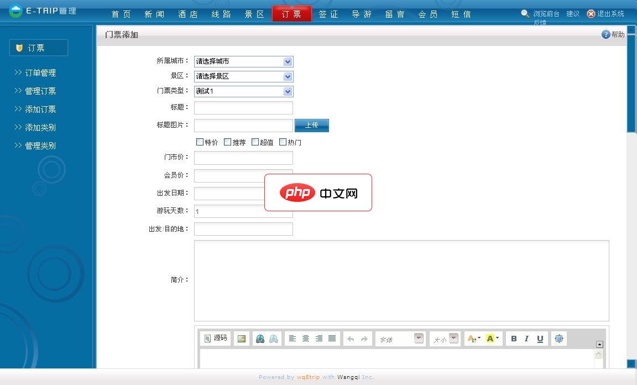Open the editor source code view (源码)
The height and width of the screenshot is (385, 637).
coord(215,338)
